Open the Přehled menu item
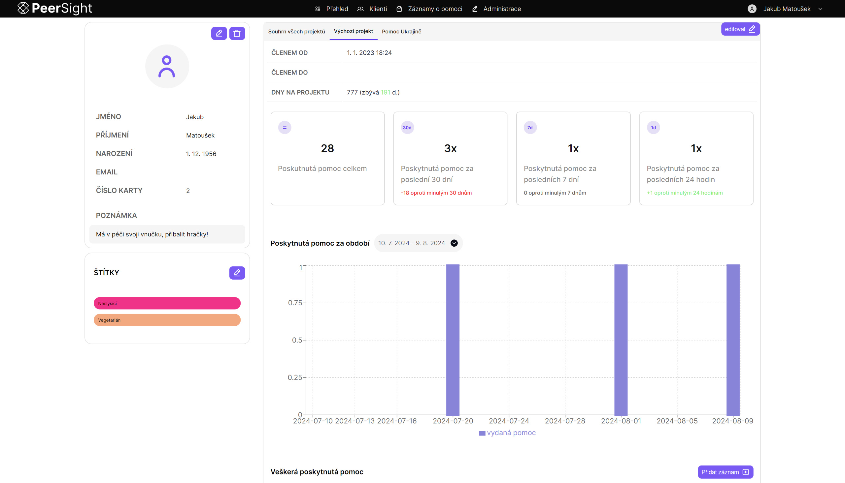 pos(331,9)
